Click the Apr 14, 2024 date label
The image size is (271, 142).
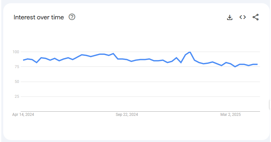(23, 115)
